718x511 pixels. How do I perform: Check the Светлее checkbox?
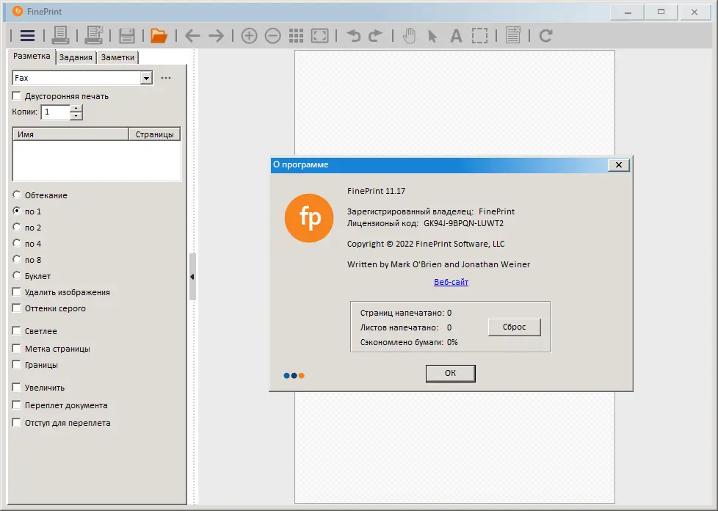(x=16, y=330)
